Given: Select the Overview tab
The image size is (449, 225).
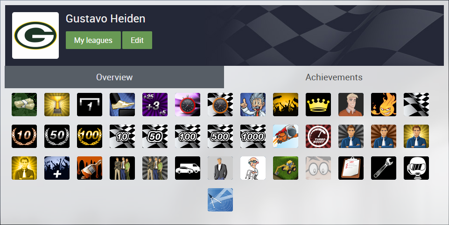Looking at the screenshot, I should click(114, 77).
